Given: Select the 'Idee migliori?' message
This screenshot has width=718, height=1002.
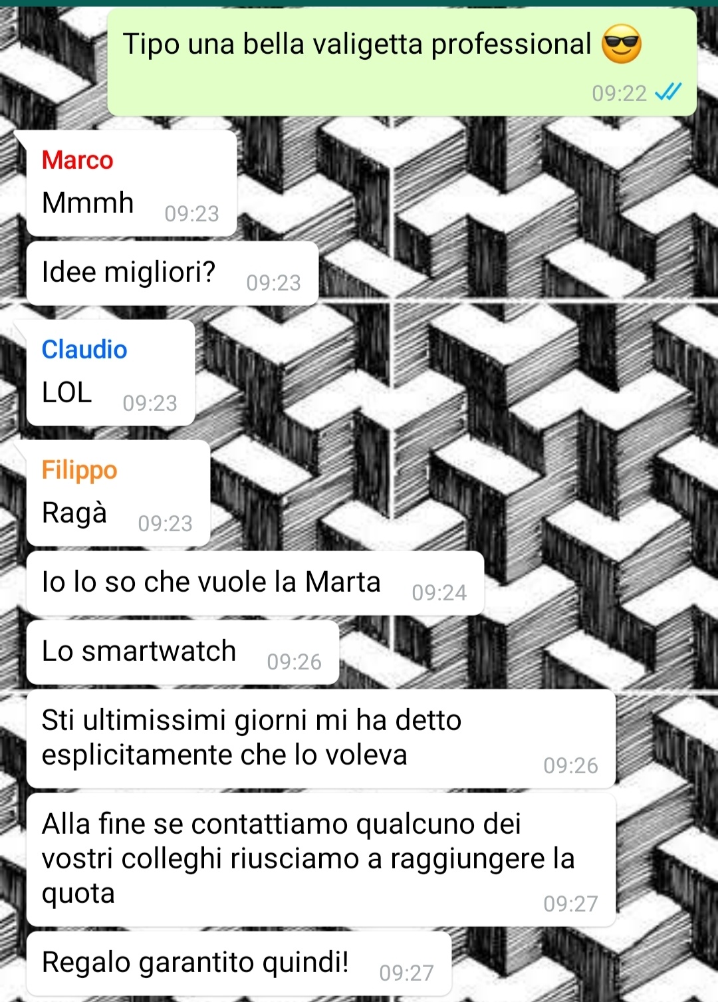Looking at the screenshot, I should click(x=172, y=273).
